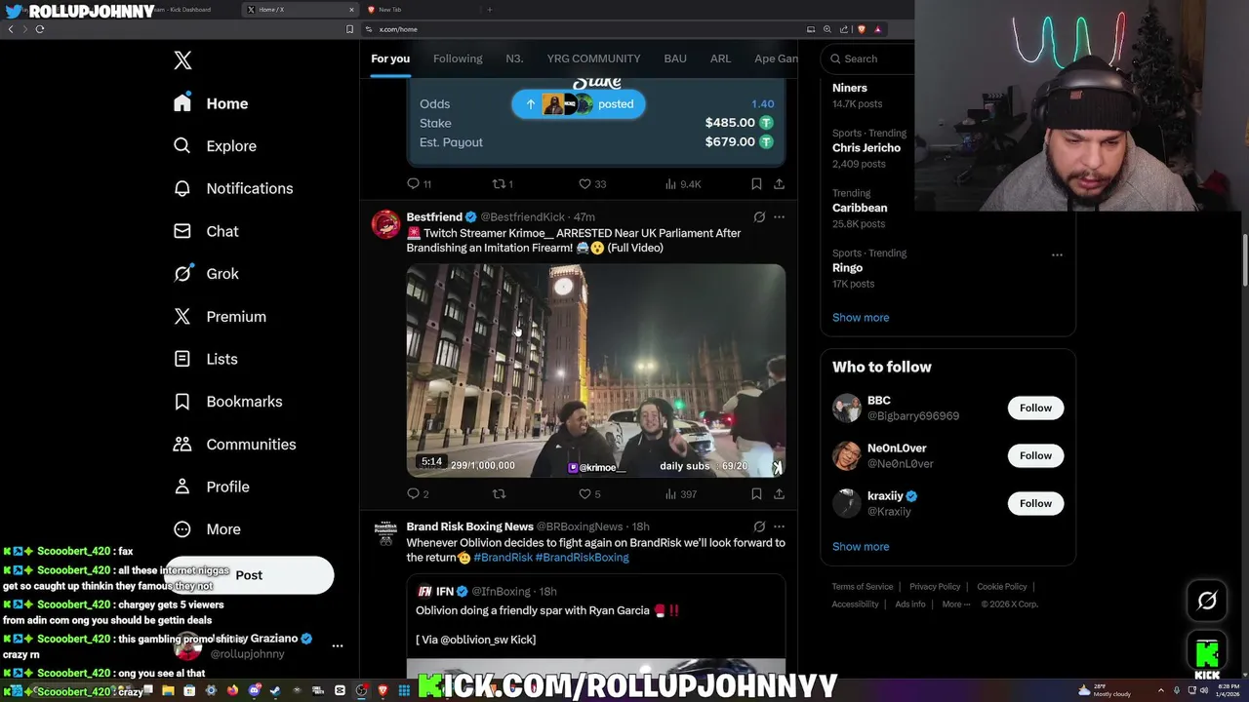Open account menu dots beside Graziano

pos(338,645)
